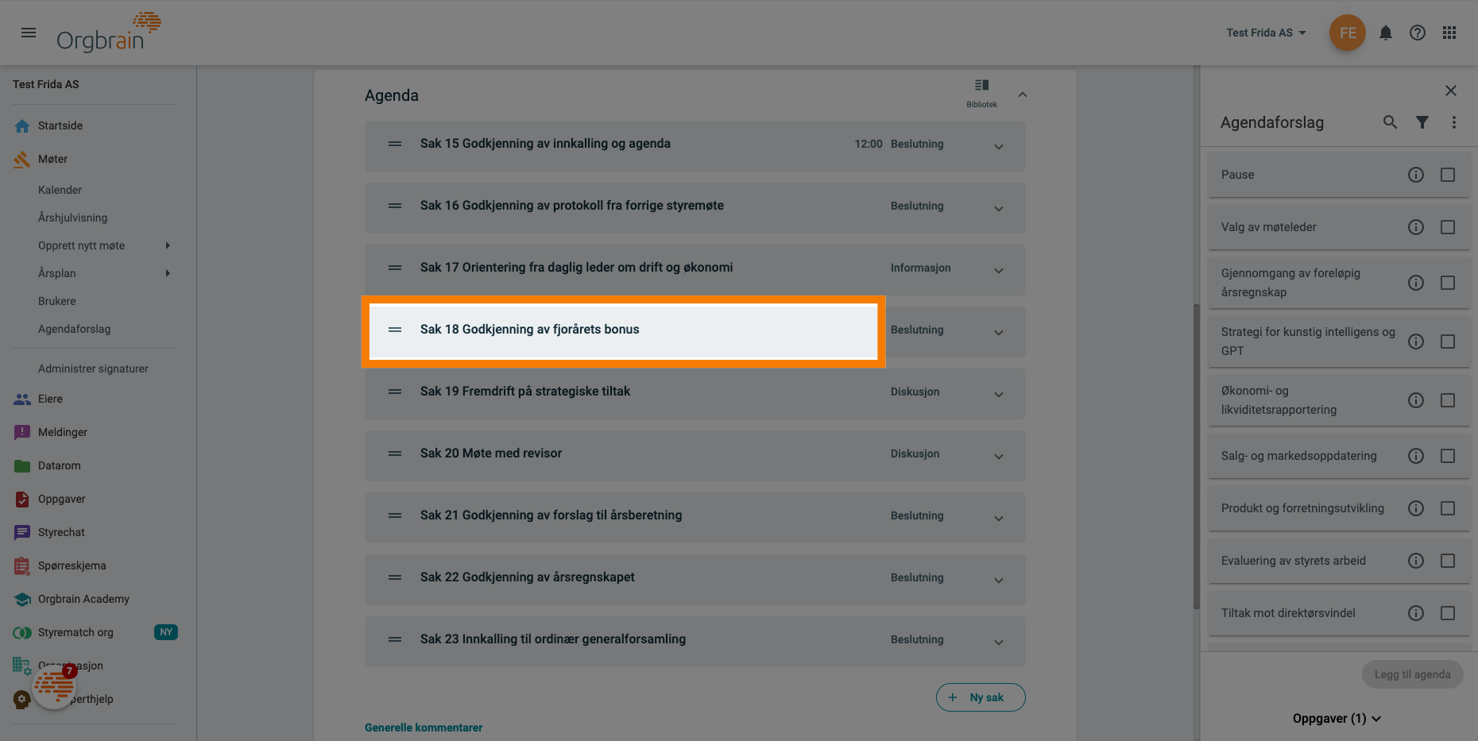Viewport: 1478px width, 741px height.
Task: Expand Årsplan submenu arrow
Action: (168, 273)
